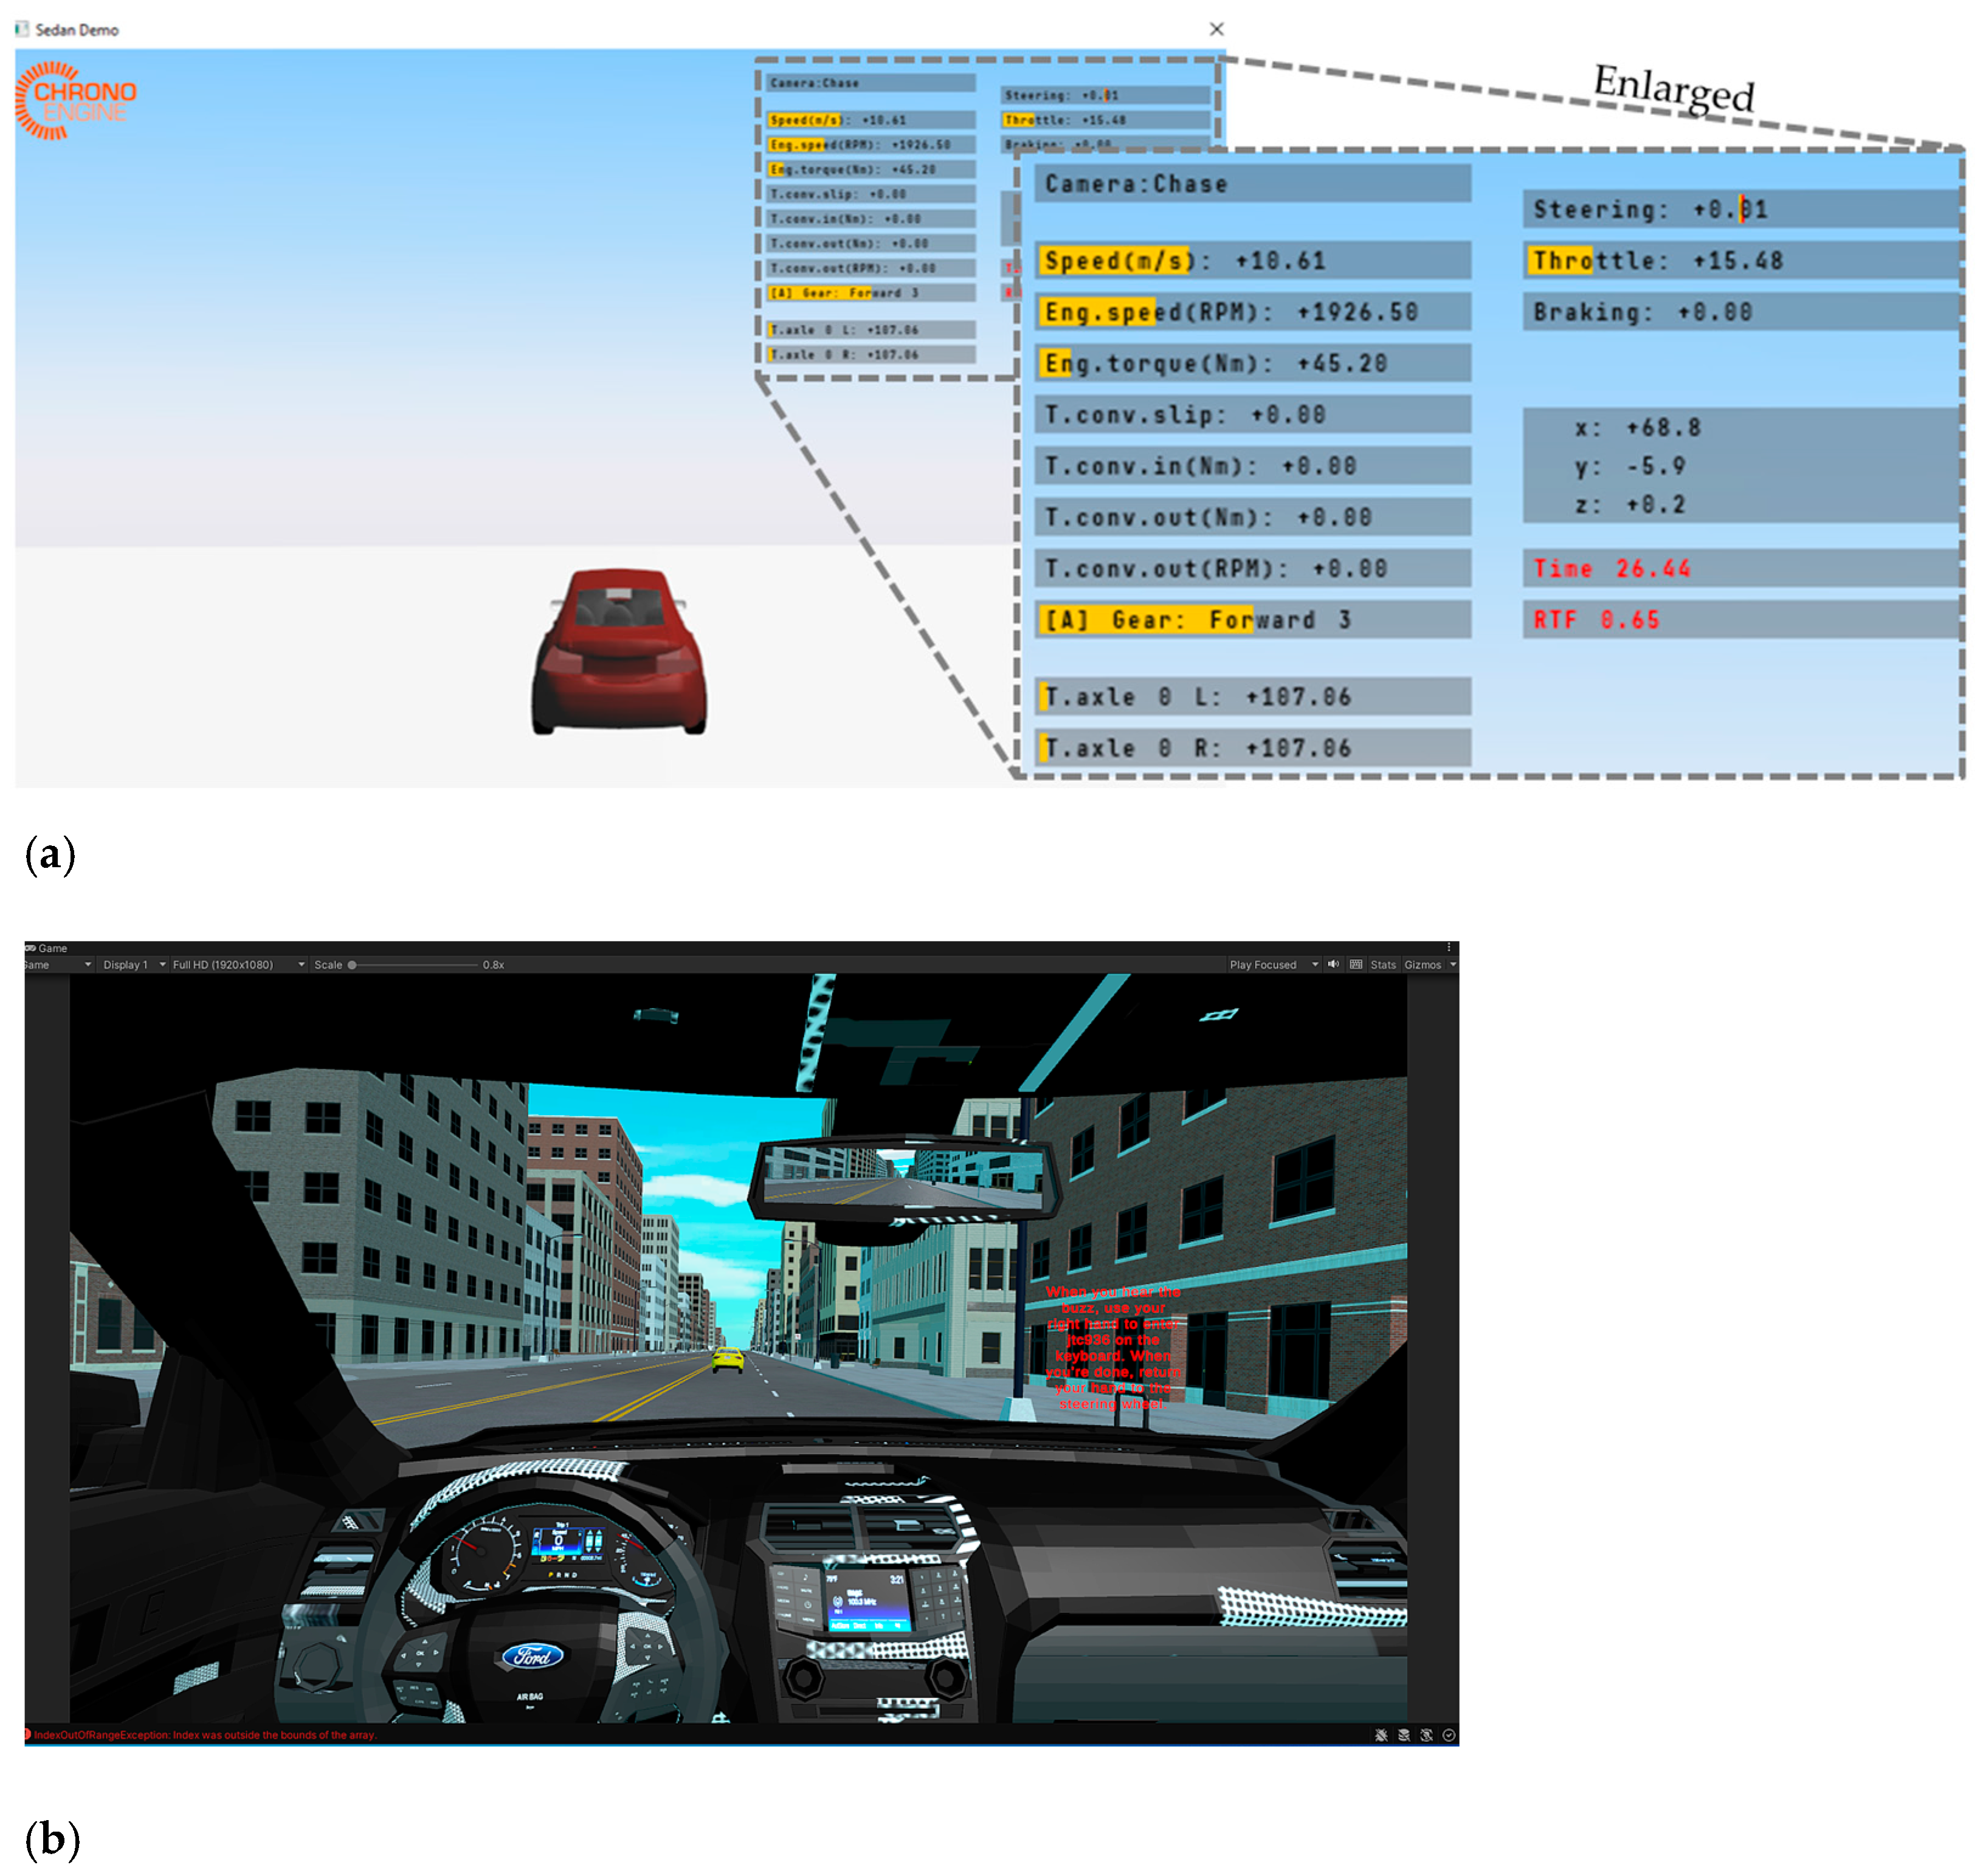Click debug mode bug icon
The image size is (1977, 1876).
click(1381, 1735)
